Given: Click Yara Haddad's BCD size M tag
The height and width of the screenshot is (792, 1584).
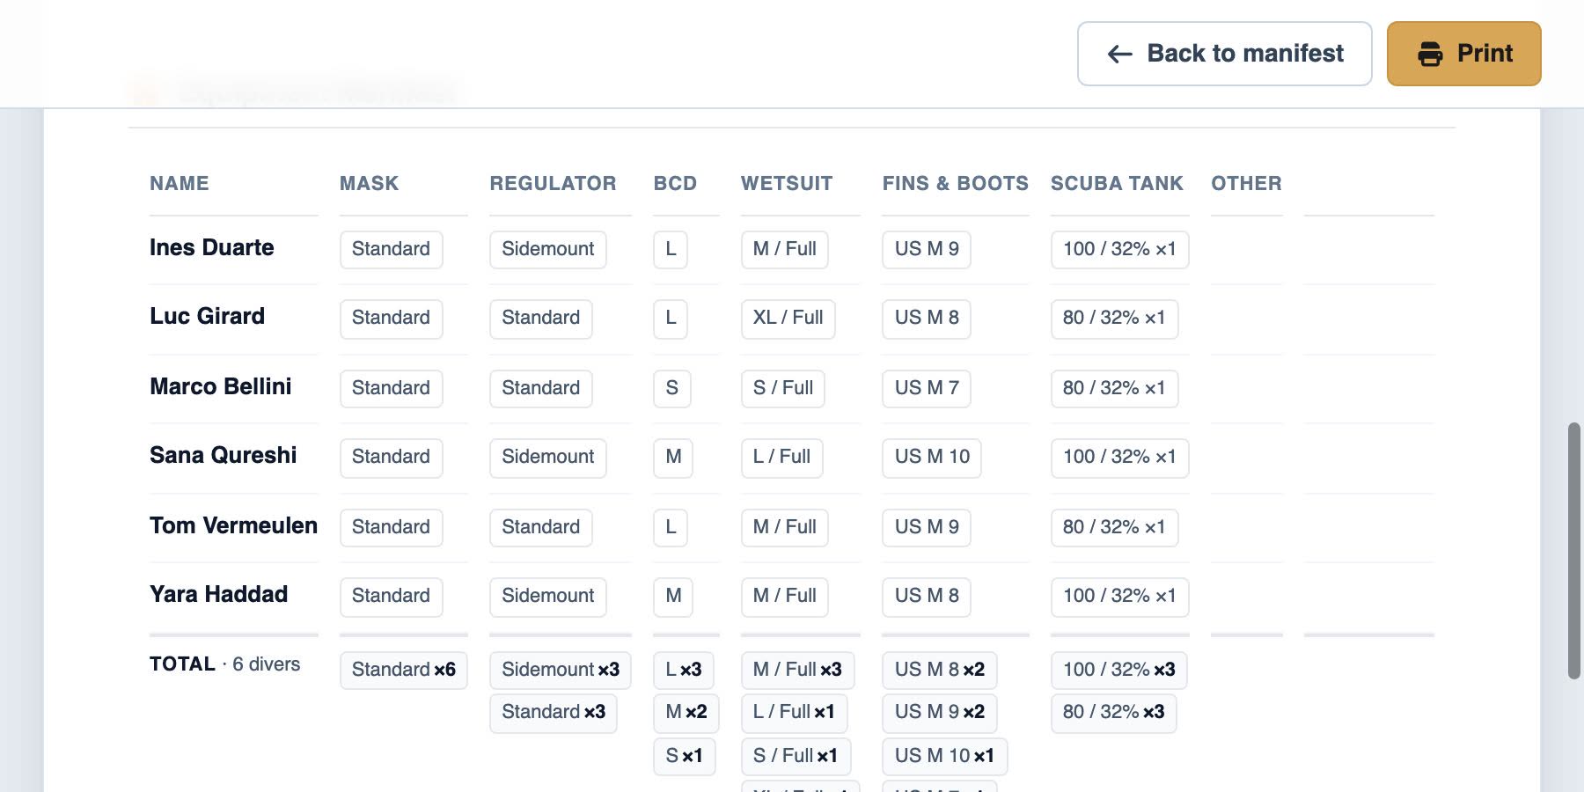Looking at the screenshot, I should [673, 596].
